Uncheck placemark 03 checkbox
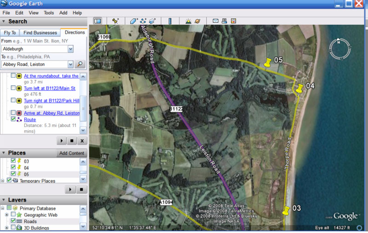The image size is (368, 233). click(13, 161)
